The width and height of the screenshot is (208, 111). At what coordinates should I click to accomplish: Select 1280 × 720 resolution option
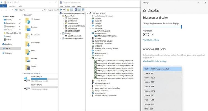coord(162,95)
